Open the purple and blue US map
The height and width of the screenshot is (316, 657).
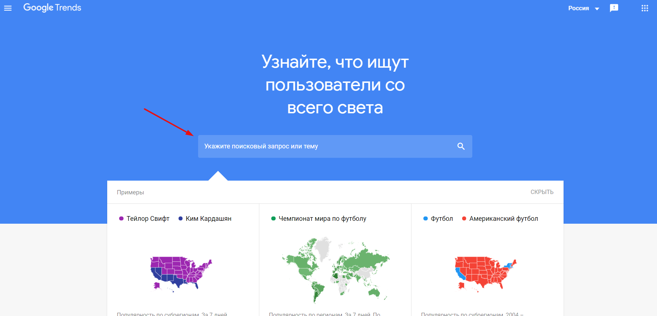181,274
